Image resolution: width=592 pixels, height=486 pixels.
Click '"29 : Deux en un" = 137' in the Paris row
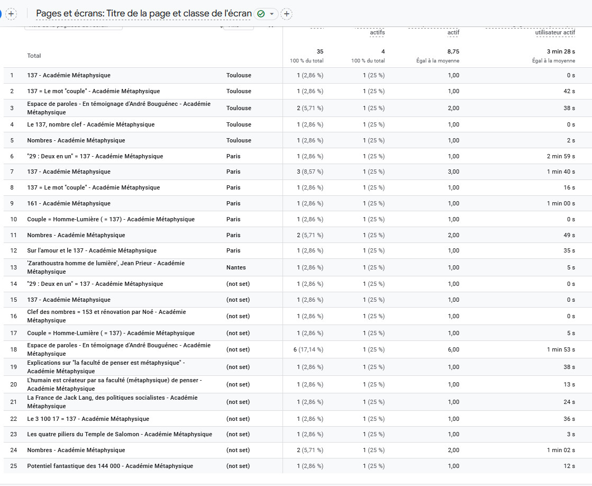pos(95,156)
